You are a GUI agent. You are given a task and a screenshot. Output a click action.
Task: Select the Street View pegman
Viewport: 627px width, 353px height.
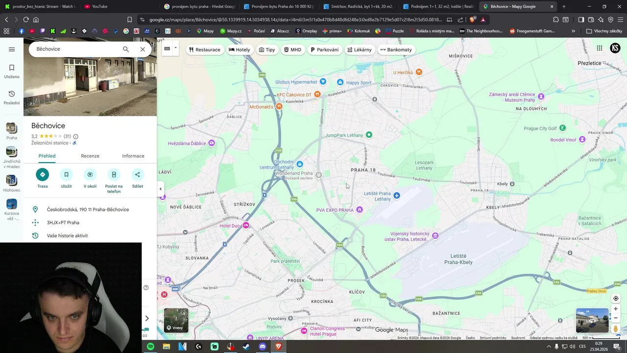[616, 329]
